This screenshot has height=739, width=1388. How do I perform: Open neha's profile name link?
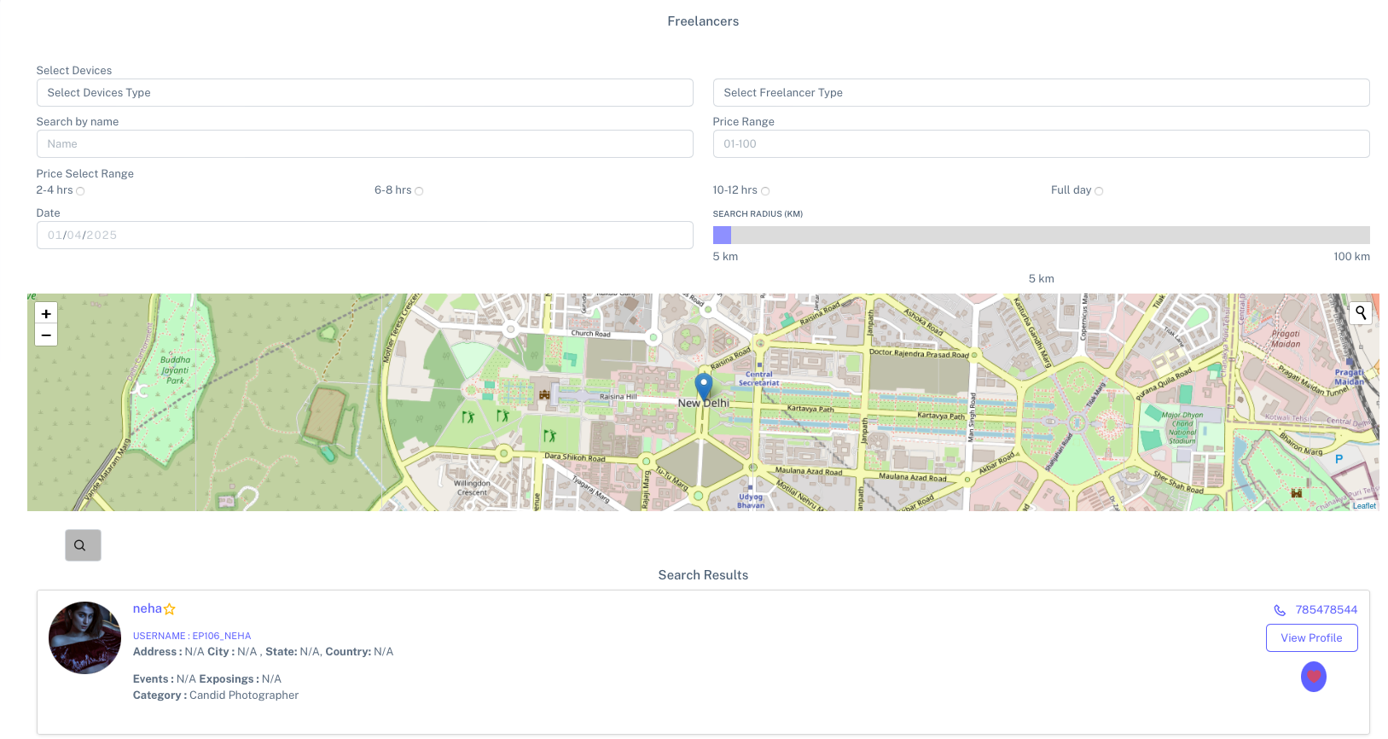click(148, 608)
